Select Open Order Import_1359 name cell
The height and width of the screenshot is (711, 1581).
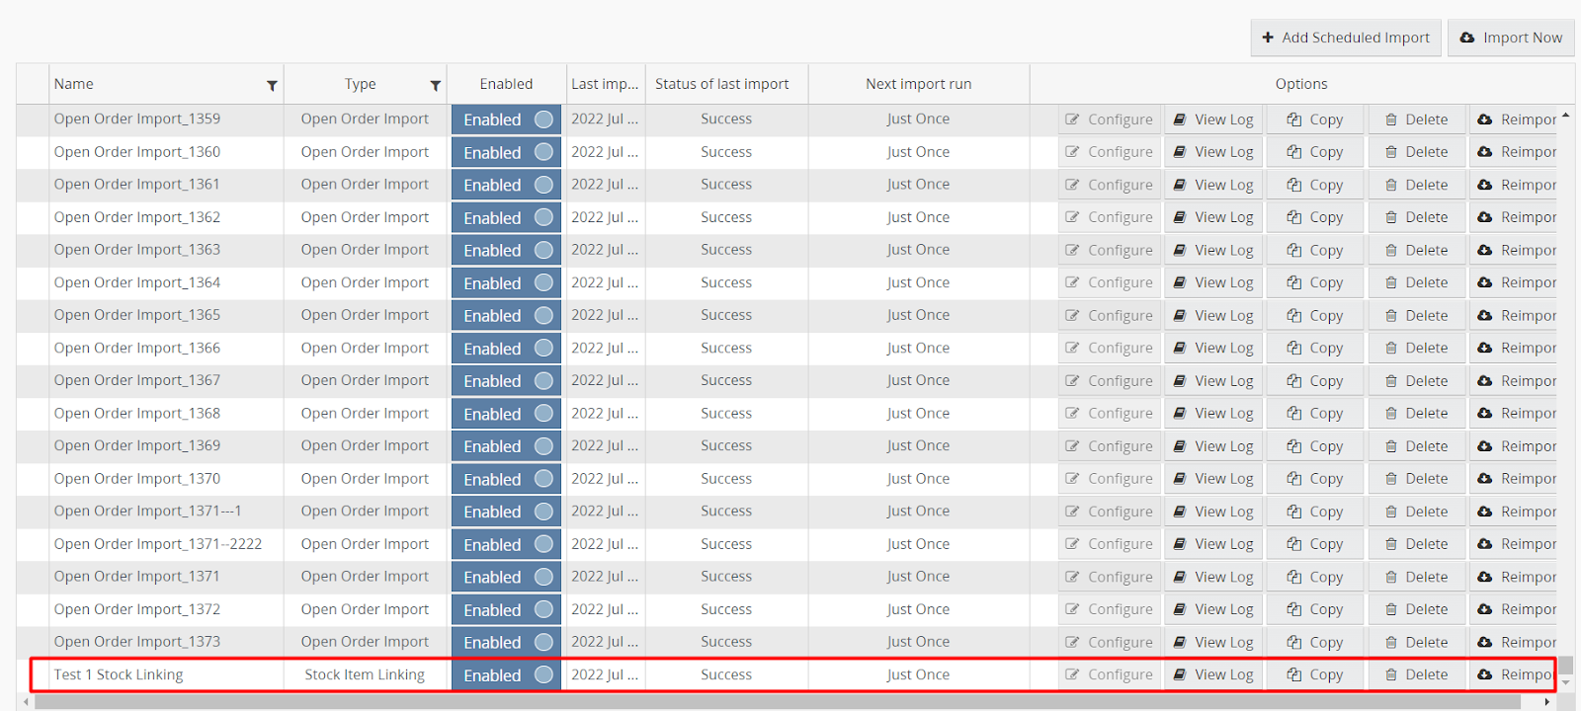pyautogui.click(x=166, y=119)
